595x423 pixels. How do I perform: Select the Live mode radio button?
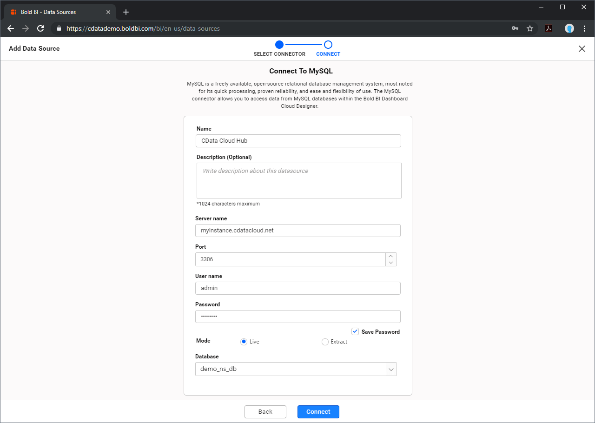tap(244, 342)
